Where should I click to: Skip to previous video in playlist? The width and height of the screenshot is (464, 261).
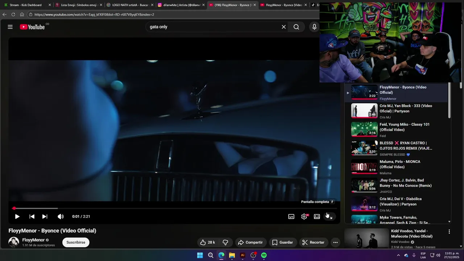pyautogui.click(x=32, y=216)
